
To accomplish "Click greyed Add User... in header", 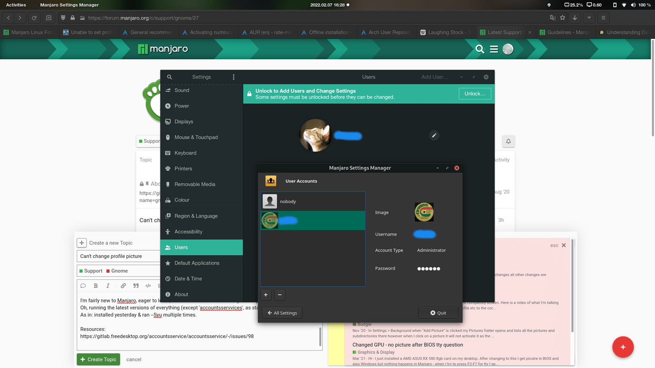I will coord(435,77).
